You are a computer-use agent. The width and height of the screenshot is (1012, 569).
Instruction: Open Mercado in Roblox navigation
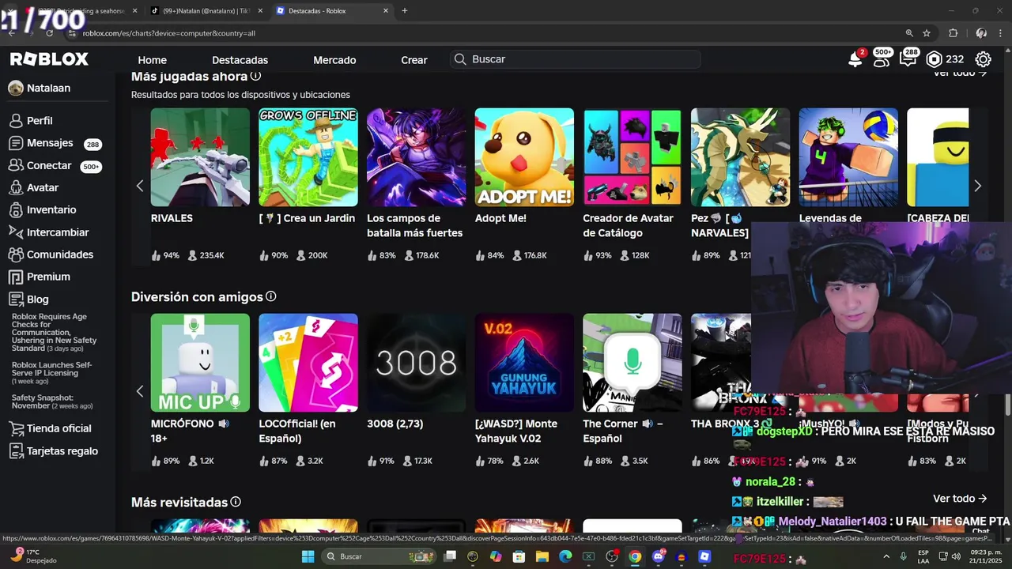[334, 60]
